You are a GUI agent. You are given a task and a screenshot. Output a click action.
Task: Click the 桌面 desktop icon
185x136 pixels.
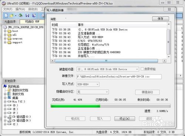click(9, 98)
